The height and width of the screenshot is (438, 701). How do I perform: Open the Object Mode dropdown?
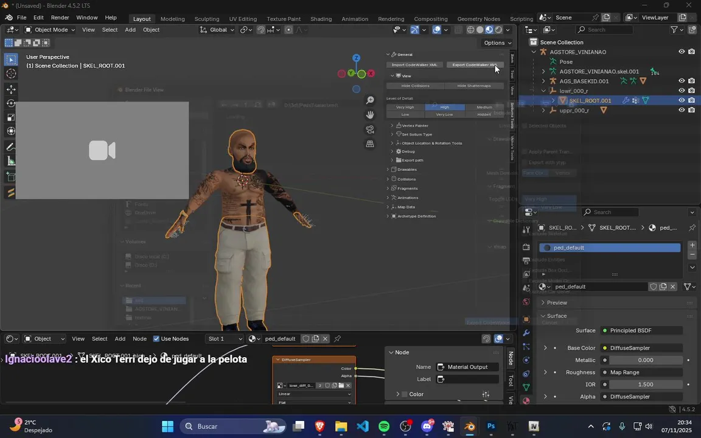click(x=50, y=29)
